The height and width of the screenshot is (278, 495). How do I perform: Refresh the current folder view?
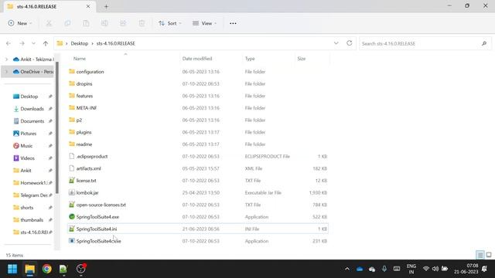click(349, 43)
